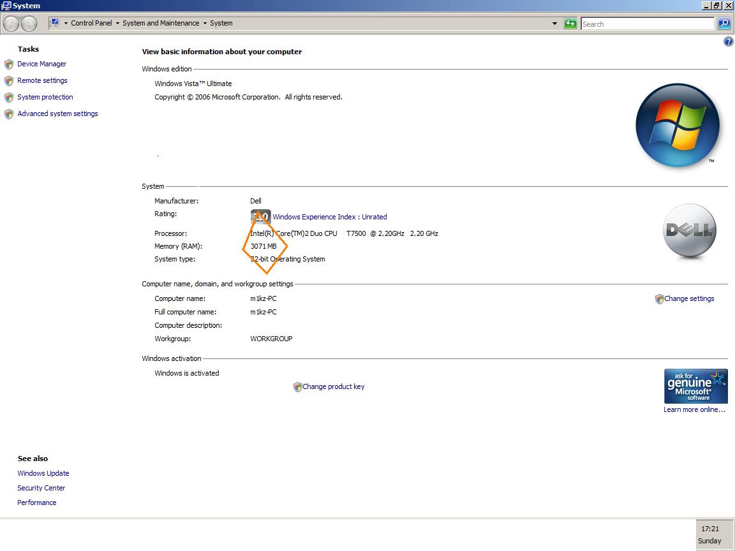Click the System window title bar icon
Image resolution: width=735 pixels, height=551 pixels.
coord(6,6)
